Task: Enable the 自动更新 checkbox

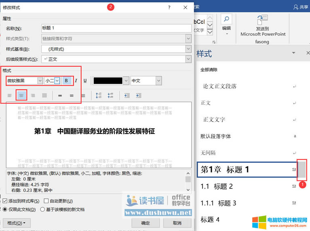Action: (46, 201)
